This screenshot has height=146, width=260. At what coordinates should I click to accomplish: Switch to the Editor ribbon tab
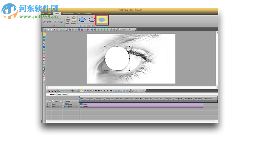coord(57,14)
